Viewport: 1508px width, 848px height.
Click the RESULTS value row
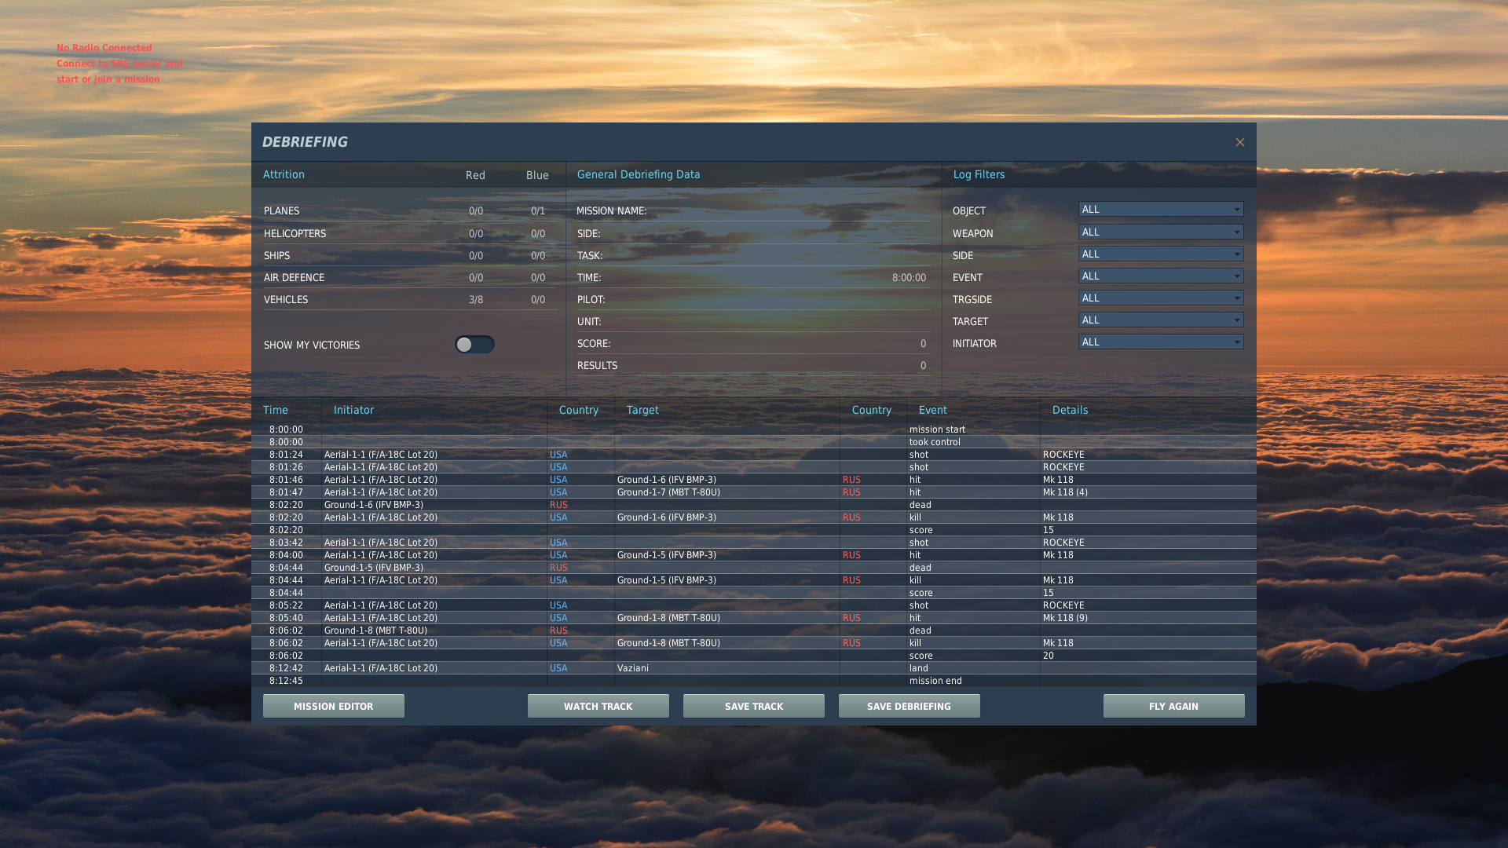pyautogui.click(x=753, y=366)
